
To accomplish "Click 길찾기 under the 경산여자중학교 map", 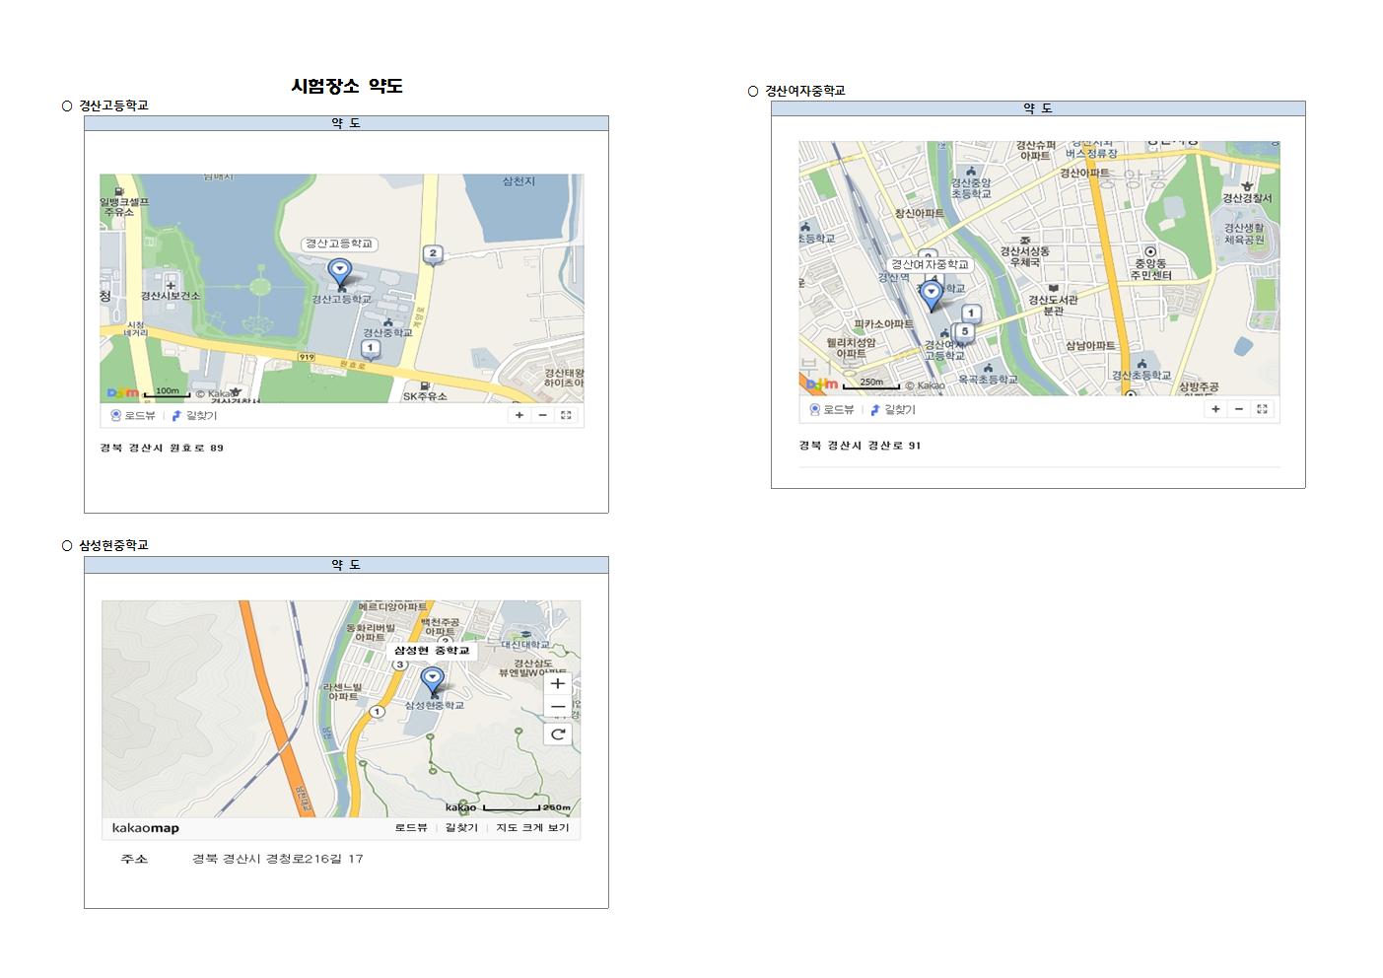I will coord(893,409).
